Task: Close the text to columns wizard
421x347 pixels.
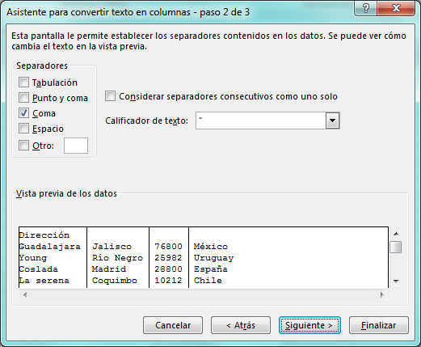Action: pos(396,8)
